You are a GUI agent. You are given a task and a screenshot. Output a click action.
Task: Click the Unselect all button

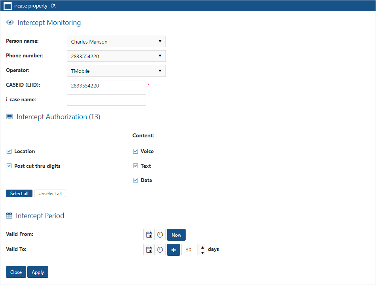click(50, 194)
